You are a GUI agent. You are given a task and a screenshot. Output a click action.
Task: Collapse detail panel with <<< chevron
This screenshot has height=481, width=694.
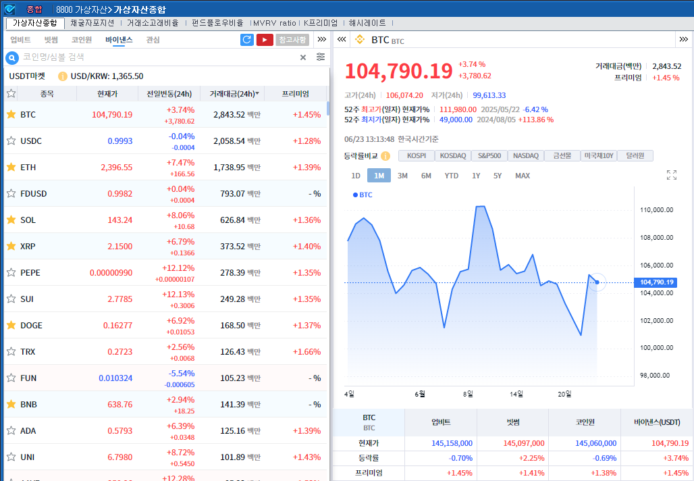342,40
